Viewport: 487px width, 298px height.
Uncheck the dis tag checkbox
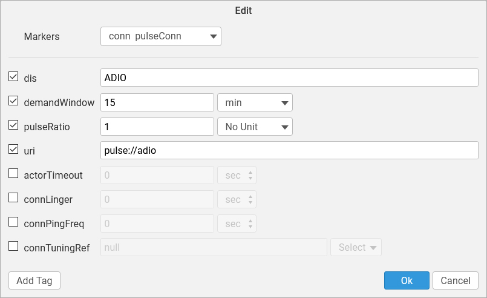13,77
